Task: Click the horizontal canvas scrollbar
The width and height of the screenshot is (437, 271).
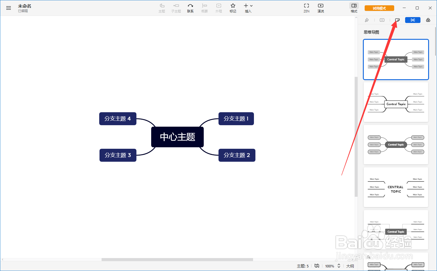Action: 177,260
